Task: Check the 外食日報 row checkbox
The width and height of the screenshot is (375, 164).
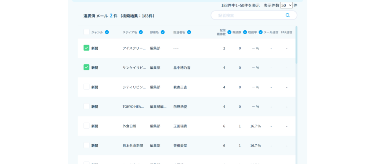Action: coord(86,126)
